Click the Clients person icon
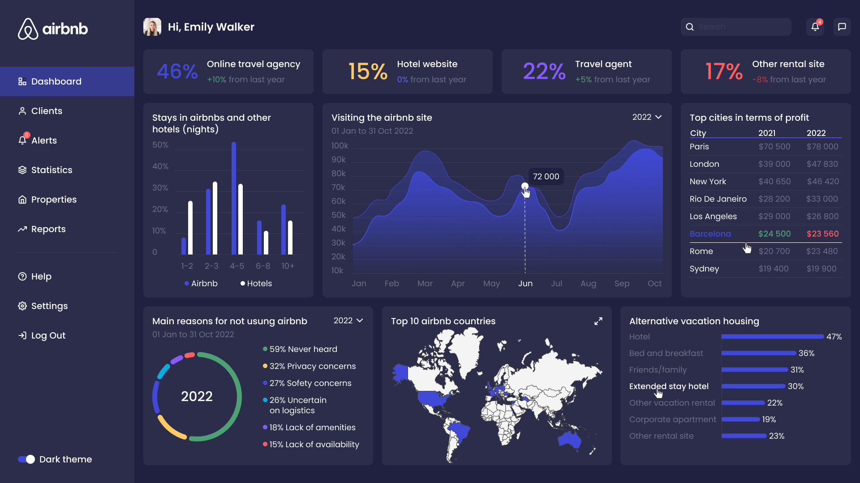The height and width of the screenshot is (483, 860). pyautogui.click(x=22, y=111)
